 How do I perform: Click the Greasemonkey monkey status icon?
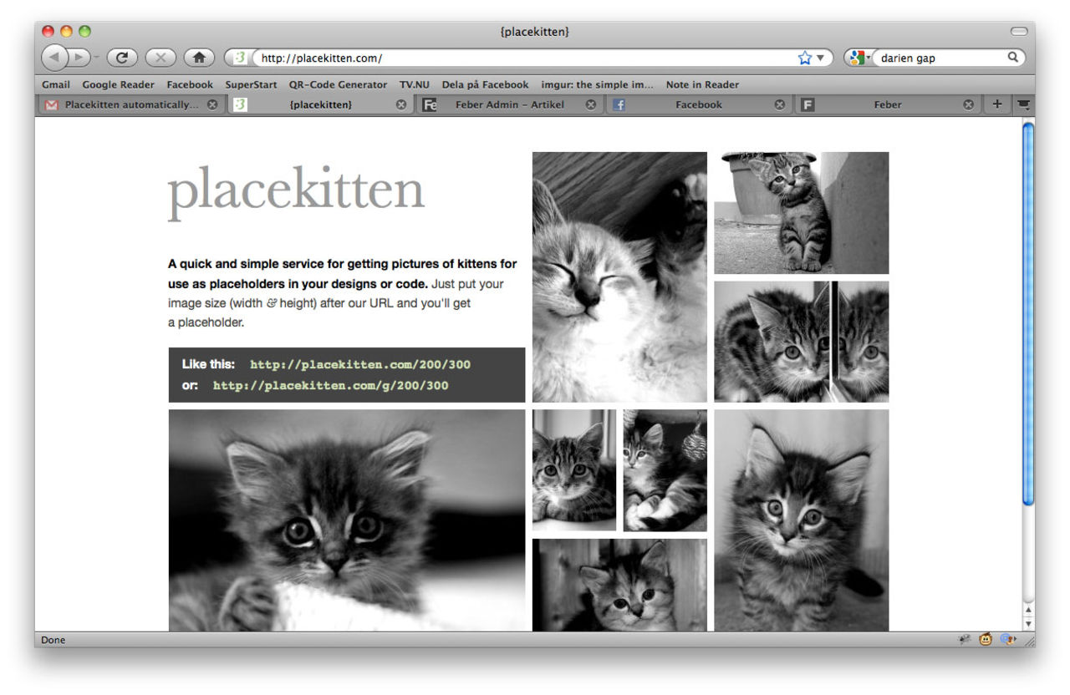(986, 640)
